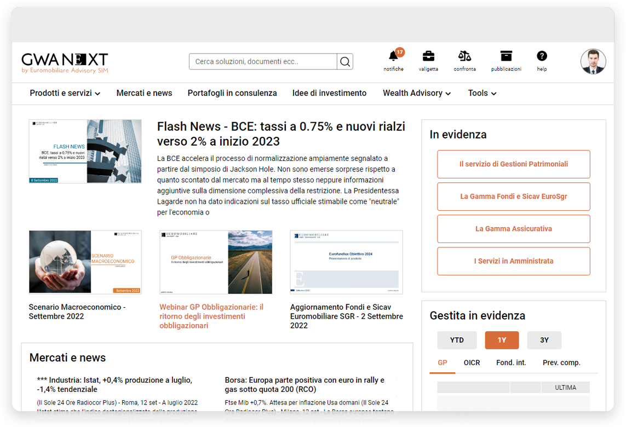This screenshot has width=626, height=427.
Task: Open Mercati e news menu item
Action: [x=144, y=93]
